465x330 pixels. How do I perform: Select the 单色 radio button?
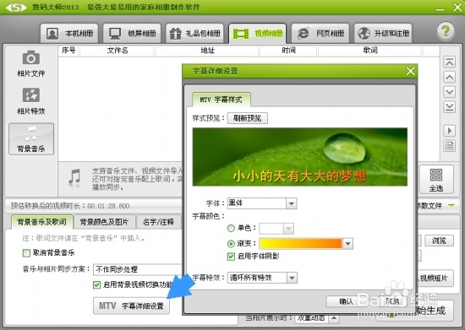coord(231,228)
